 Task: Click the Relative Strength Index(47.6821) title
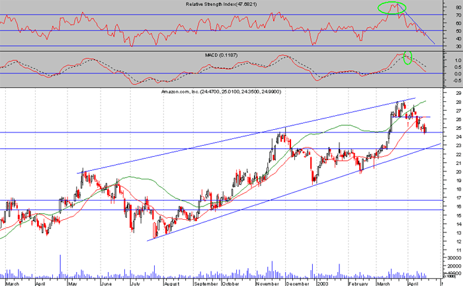click(x=221, y=4)
